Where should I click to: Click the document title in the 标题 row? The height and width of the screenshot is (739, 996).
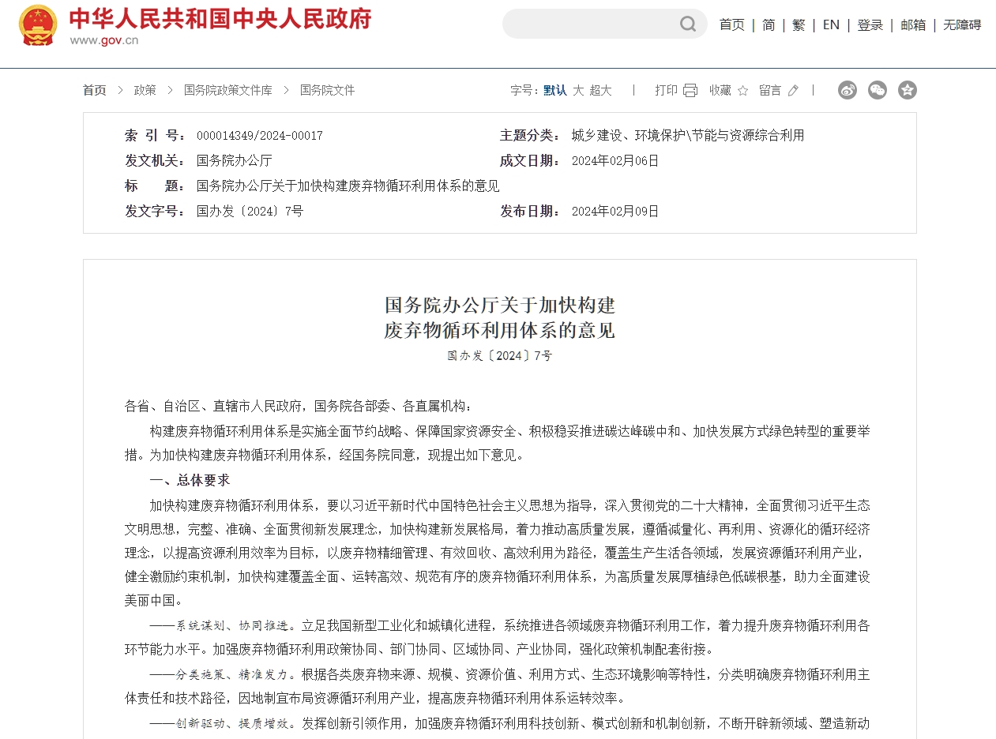tap(348, 186)
